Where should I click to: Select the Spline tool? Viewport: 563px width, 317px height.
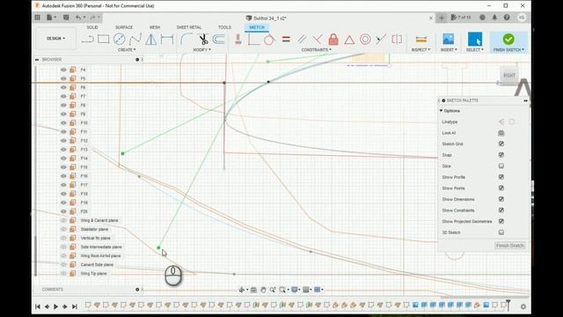click(x=135, y=39)
